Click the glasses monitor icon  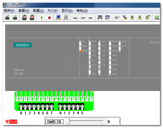click(x=117, y=18)
